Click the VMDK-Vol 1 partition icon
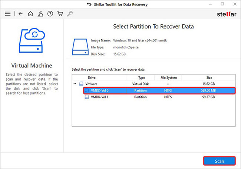 pyautogui.click(x=87, y=97)
